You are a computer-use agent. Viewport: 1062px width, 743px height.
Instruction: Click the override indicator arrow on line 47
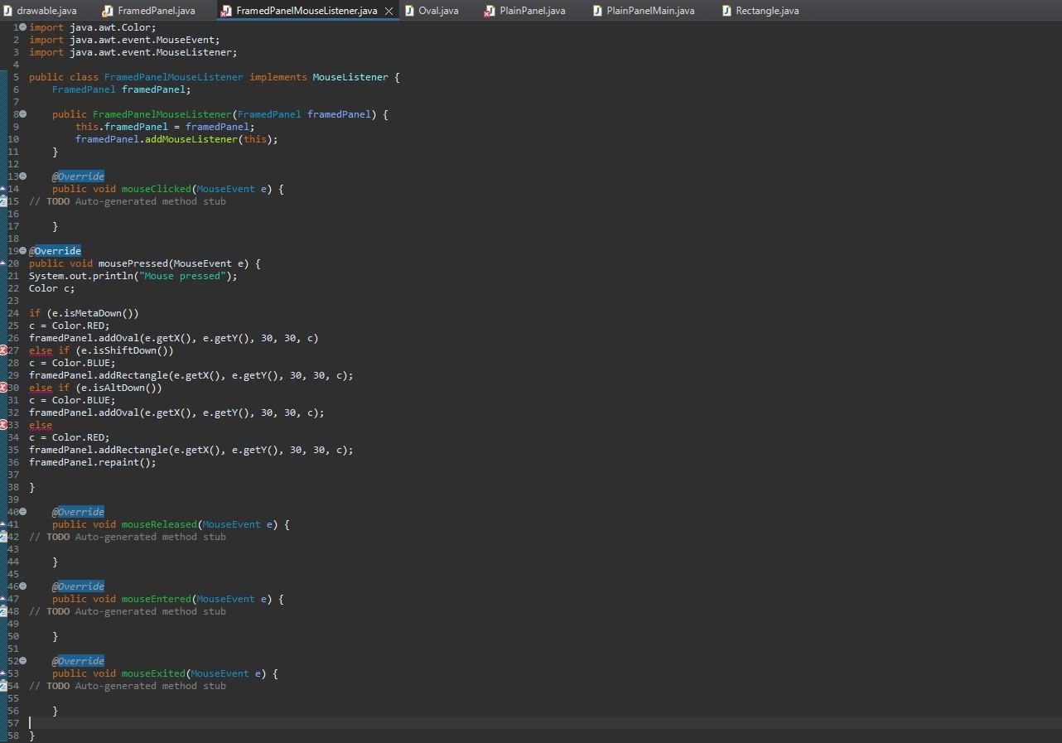[x=3, y=599]
